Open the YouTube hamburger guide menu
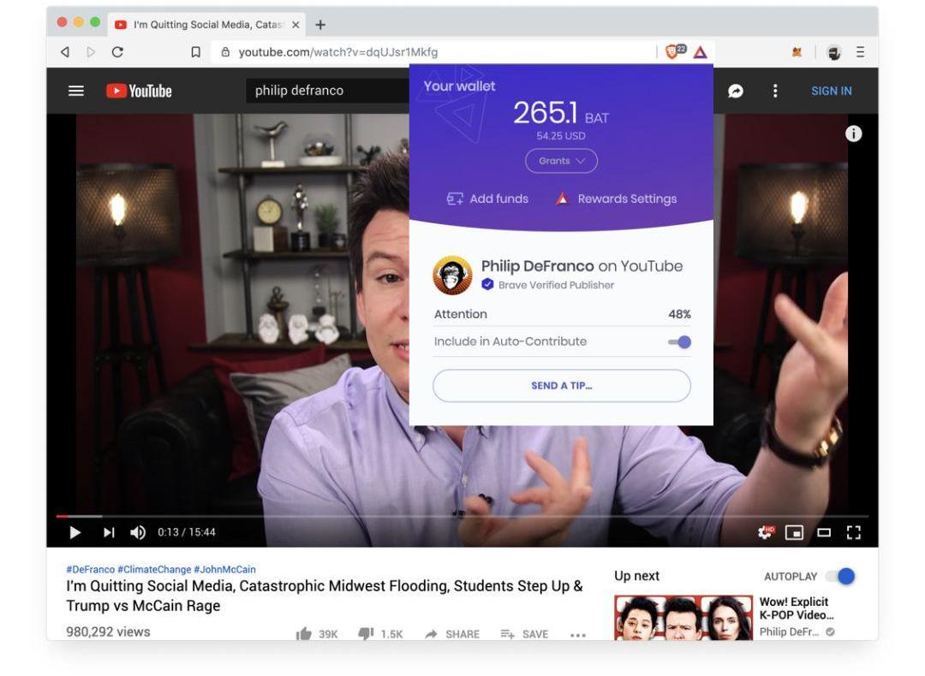Image resolution: width=925 pixels, height=676 pixels. (x=76, y=91)
